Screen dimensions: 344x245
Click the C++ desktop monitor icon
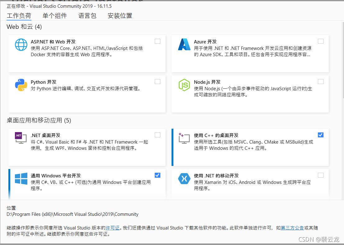(184, 138)
